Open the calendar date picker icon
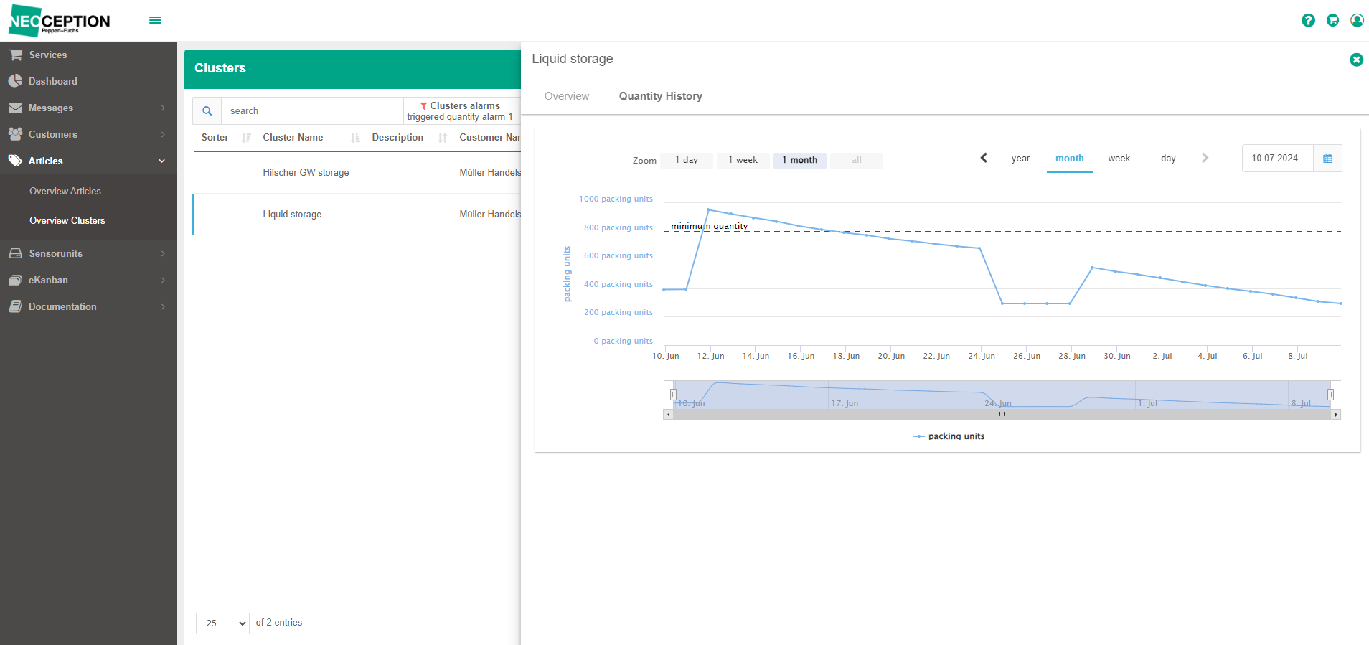This screenshot has width=1369, height=645. [x=1327, y=159]
